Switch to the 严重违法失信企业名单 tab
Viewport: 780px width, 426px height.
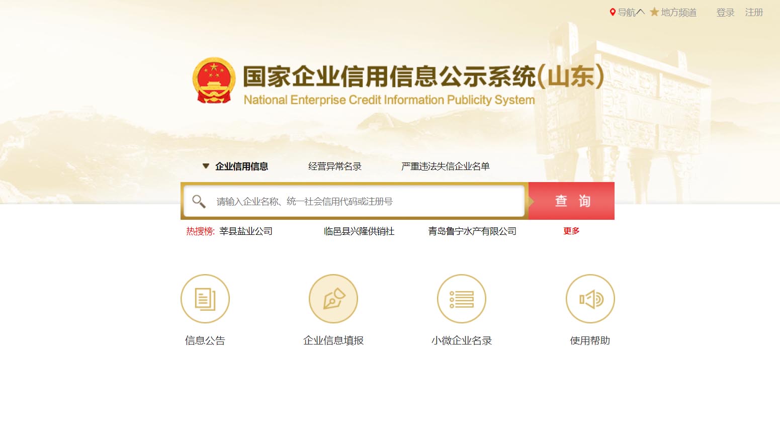click(x=446, y=166)
